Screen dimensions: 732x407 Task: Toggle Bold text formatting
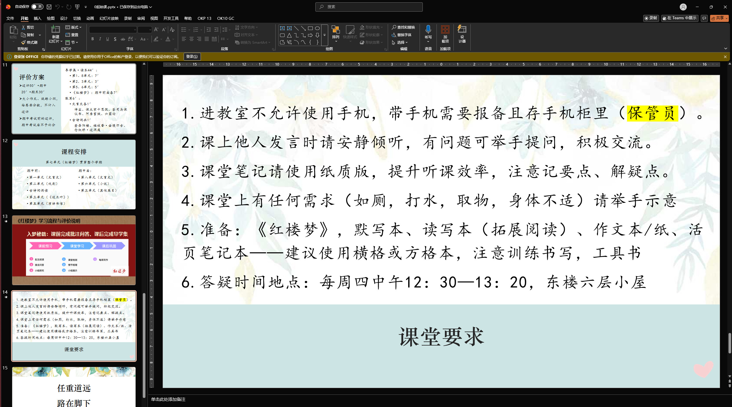pyautogui.click(x=93, y=39)
